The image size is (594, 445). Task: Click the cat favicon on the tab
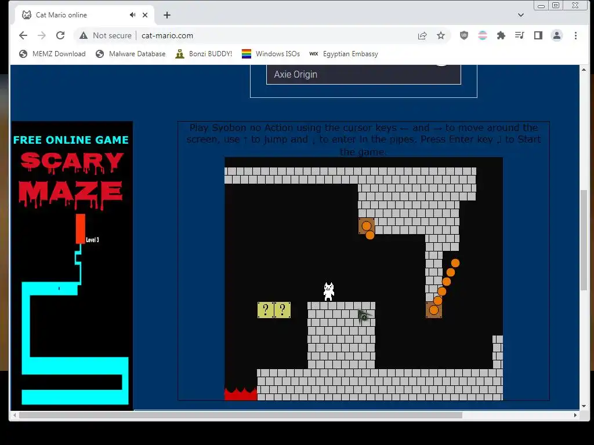27,14
